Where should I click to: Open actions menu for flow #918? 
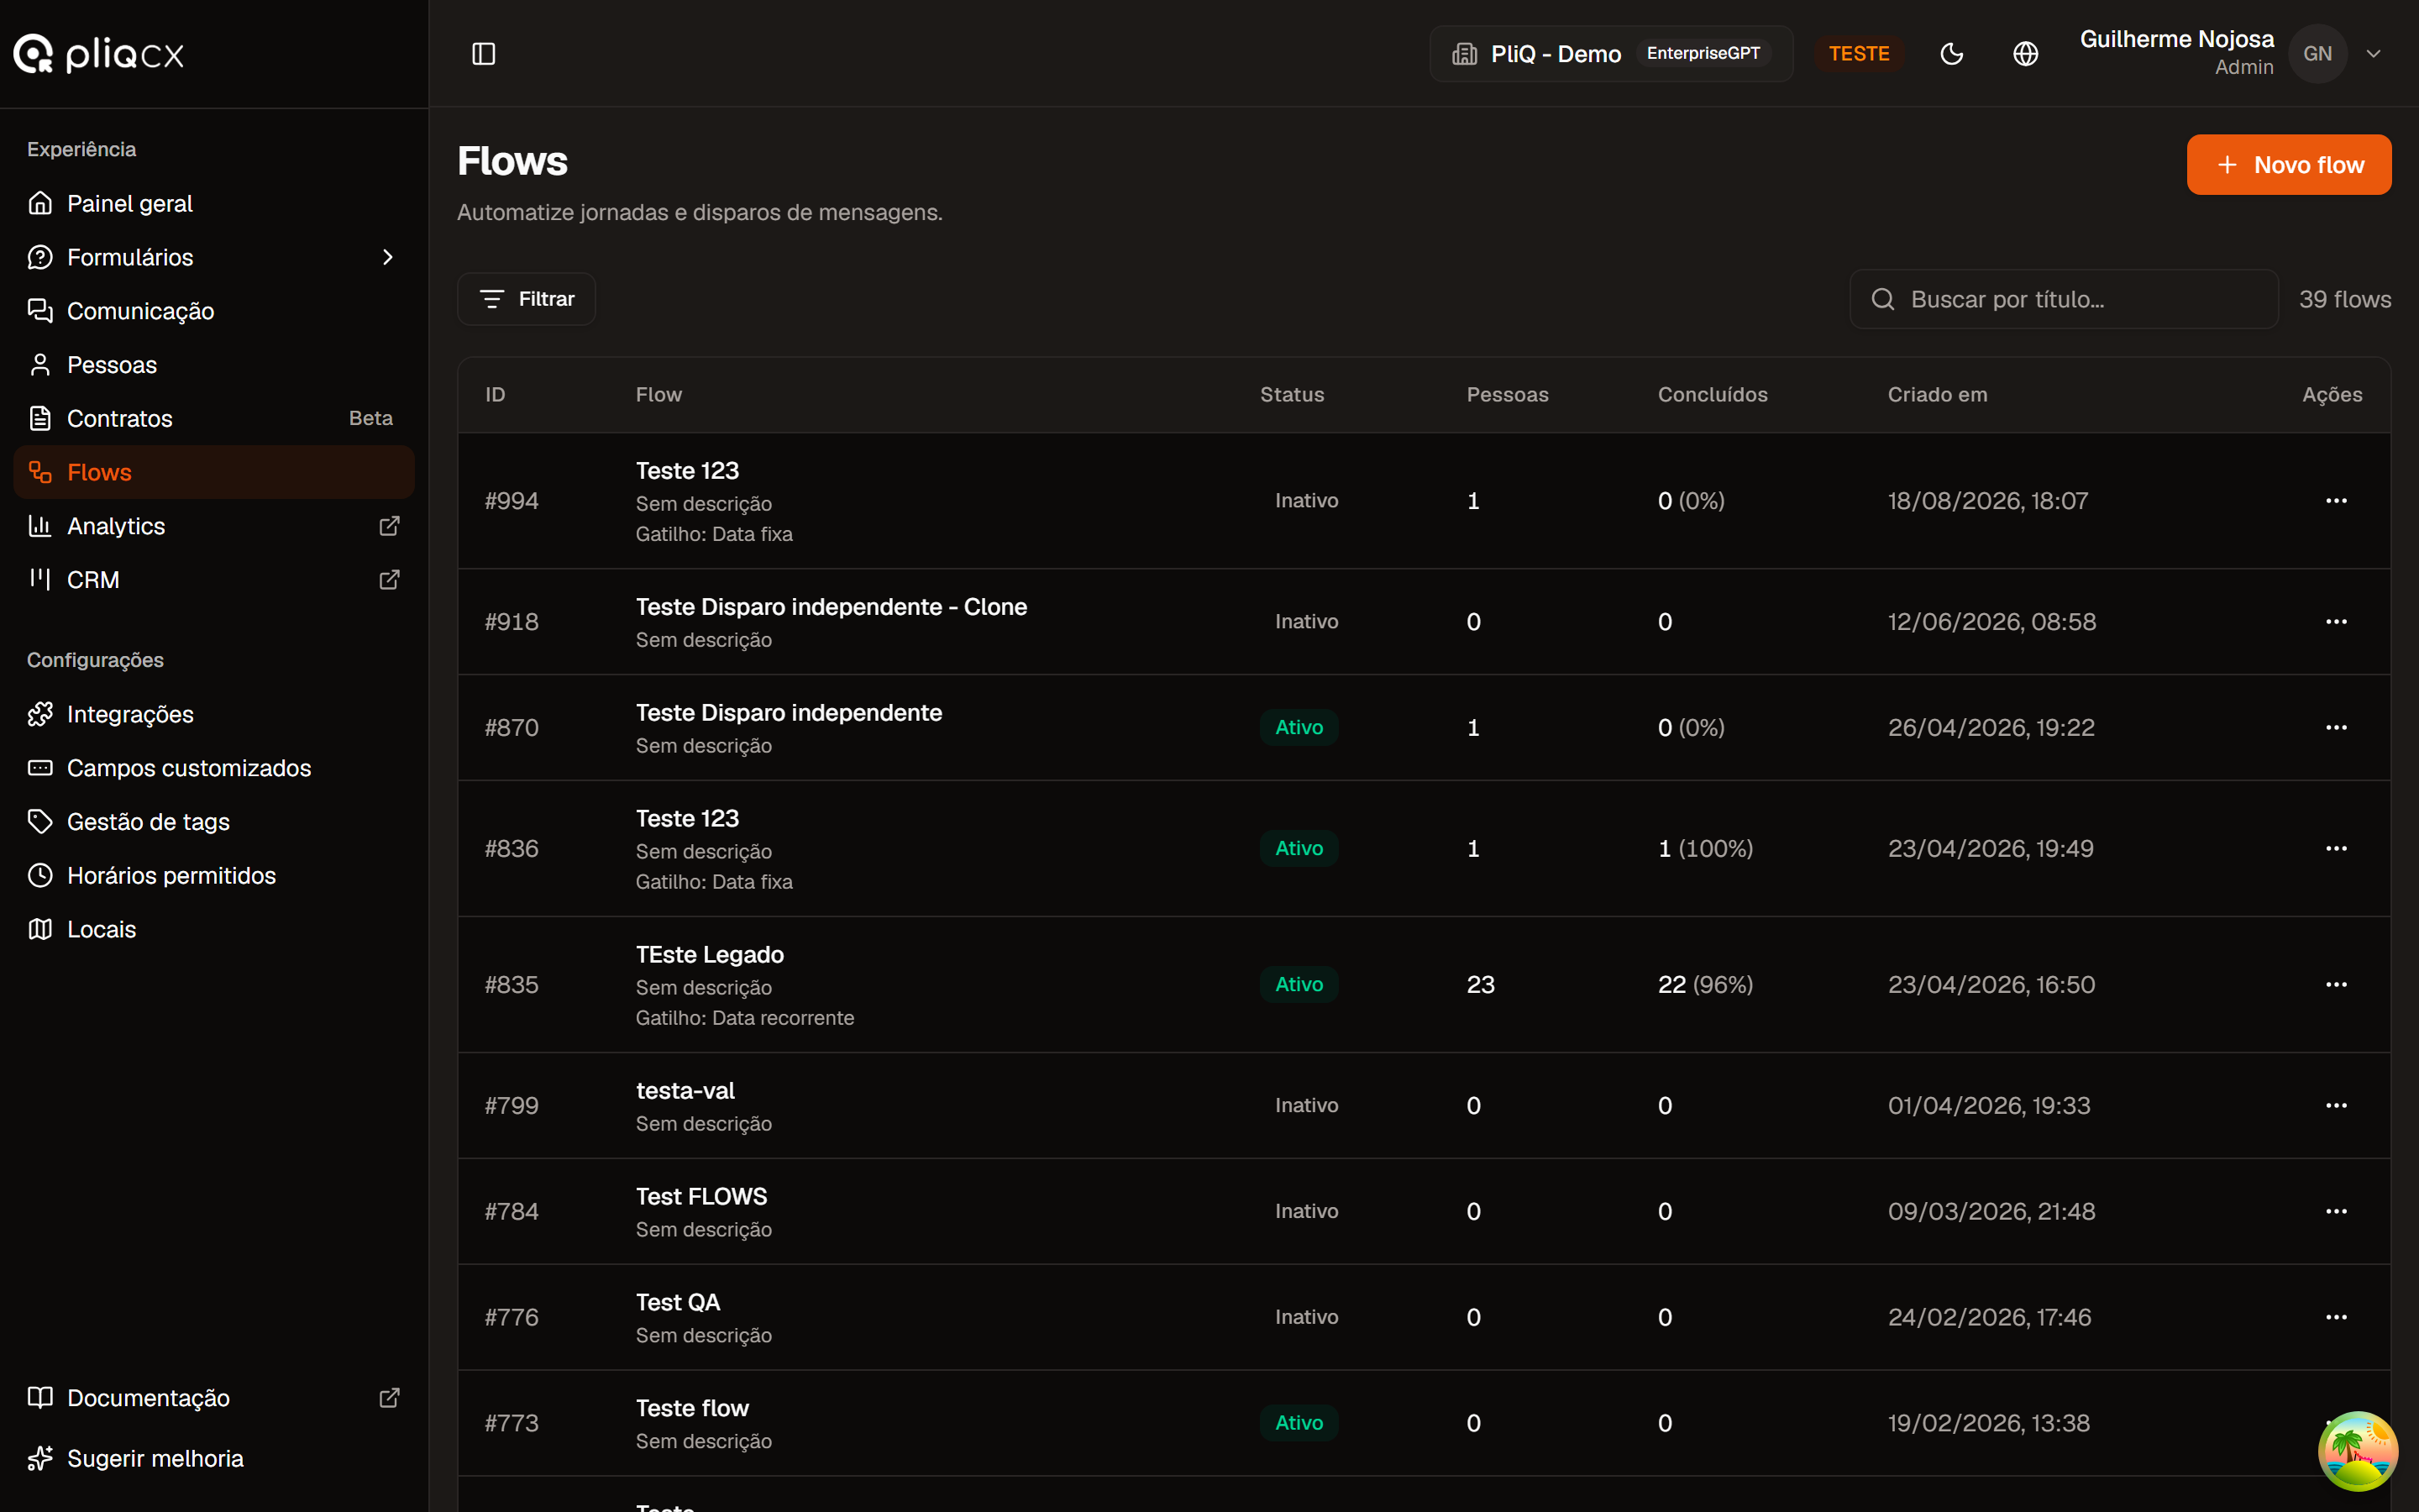(x=2336, y=622)
